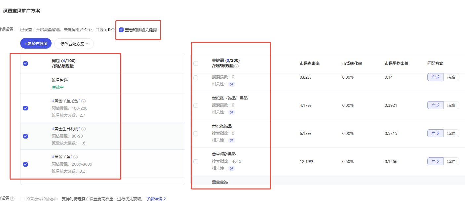Click help icon at bottom-left settings label
This screenshot has height=206, width=465.
[12, 199]
